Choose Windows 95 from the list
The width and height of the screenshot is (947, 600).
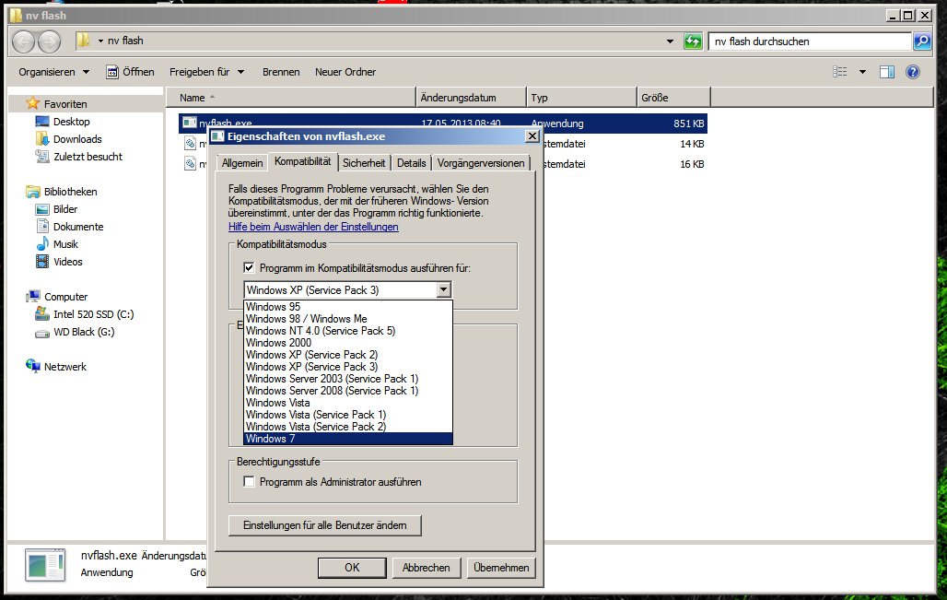pyautogui.click(x=348, y=306)
